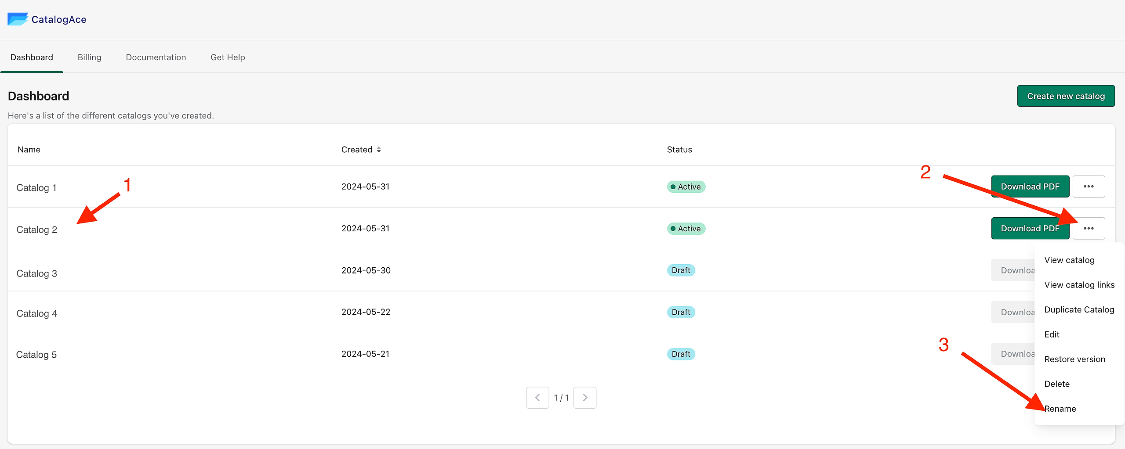Download PDF for Catalog 2
Image resolution: width=1125 pixels, height=449 pixels.
(x=1030, y=228)
